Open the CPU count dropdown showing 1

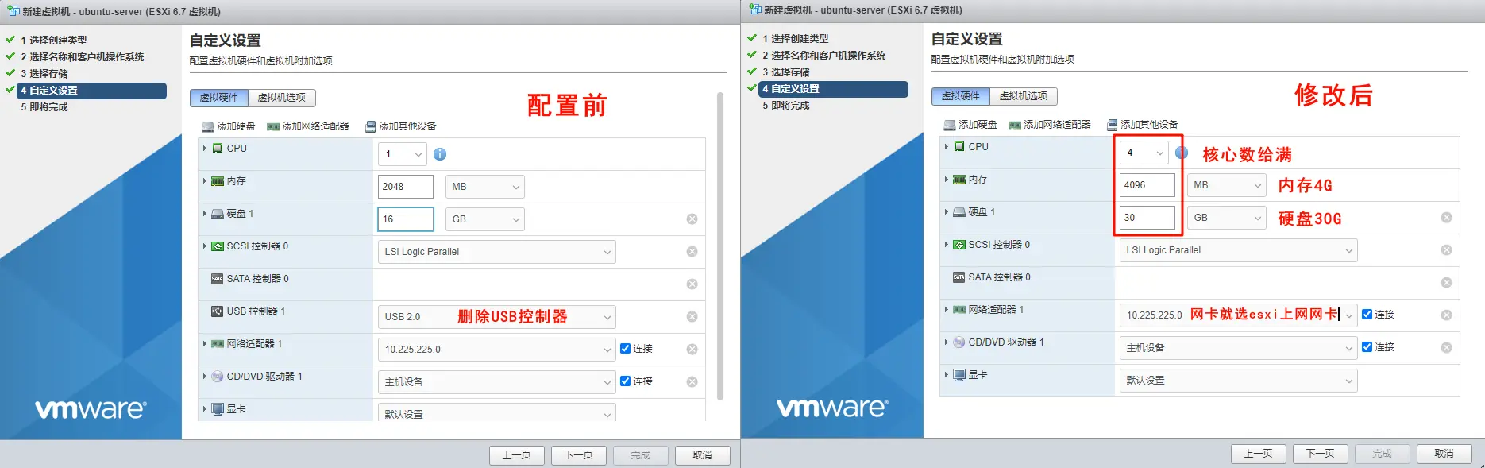pyautogui.click(x=403, y=154)
